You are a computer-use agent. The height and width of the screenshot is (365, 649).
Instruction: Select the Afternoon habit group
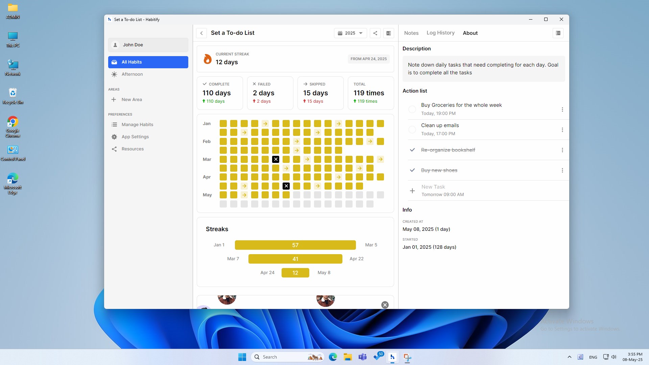click(148, 74)
